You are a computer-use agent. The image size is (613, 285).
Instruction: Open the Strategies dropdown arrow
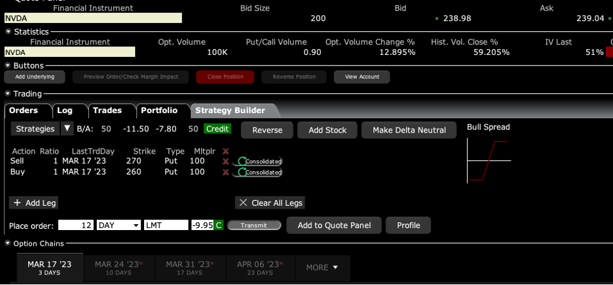[x=67, y=129]
